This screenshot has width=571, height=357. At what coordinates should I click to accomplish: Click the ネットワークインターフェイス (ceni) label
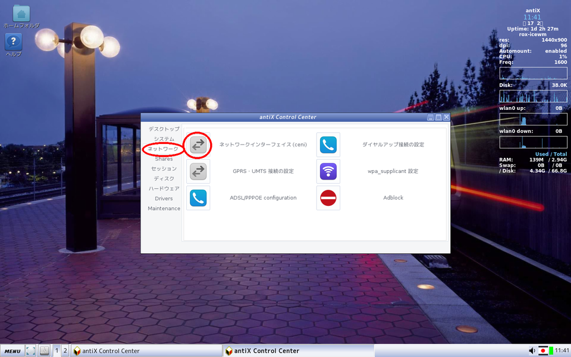(263, 144)
